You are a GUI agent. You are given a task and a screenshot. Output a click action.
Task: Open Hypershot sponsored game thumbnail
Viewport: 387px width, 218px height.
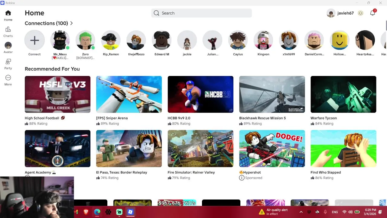(x=272, y=149)
